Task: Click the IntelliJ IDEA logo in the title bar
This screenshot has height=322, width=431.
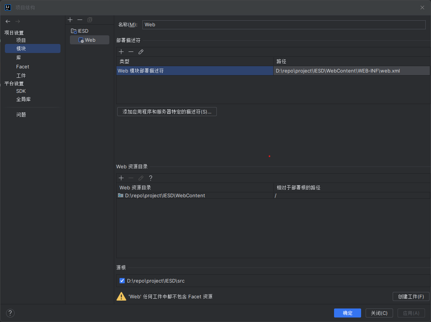Action: click(8, 8)
